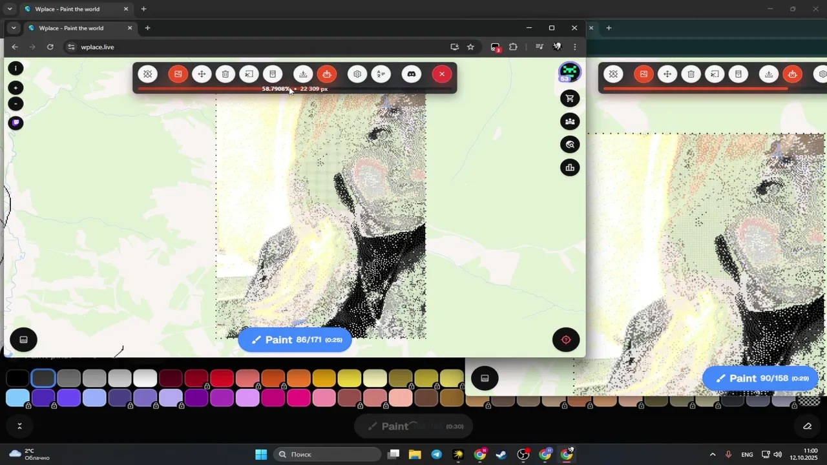The image size is (827, 465).
Task: Open the alliance people icon button
Action: (570, 121)
